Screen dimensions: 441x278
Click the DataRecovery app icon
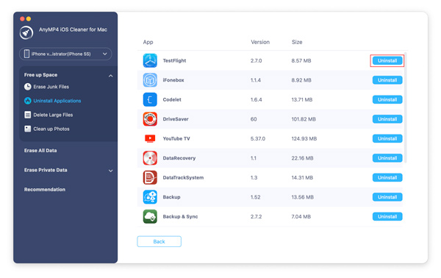150,158
